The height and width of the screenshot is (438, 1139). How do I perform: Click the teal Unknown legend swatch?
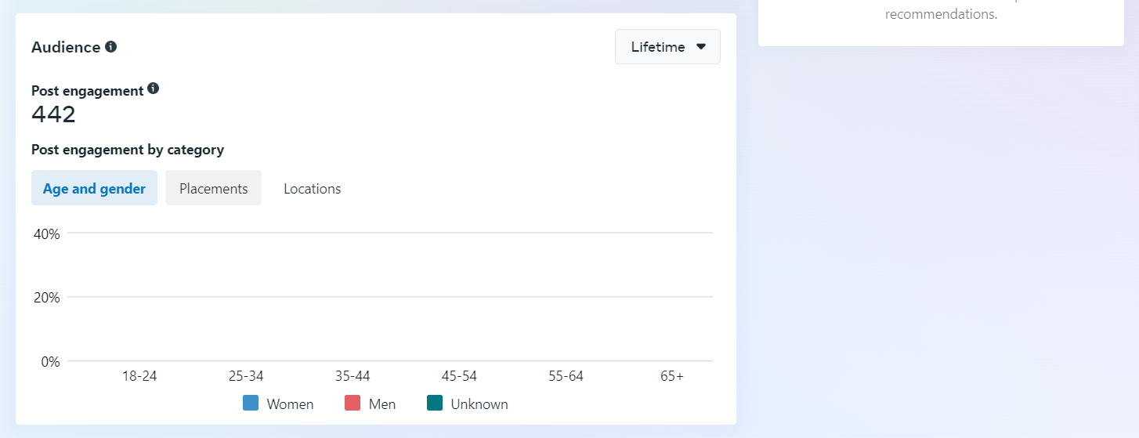tap(435, 404)
